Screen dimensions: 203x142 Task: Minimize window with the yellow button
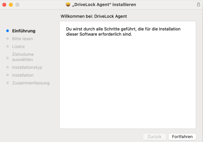pyautogui.click(x=11, y=5)
